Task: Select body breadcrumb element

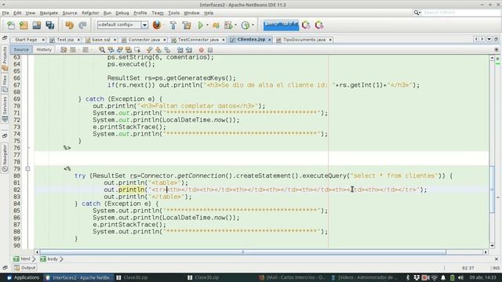Action: [x=49, y=259]
